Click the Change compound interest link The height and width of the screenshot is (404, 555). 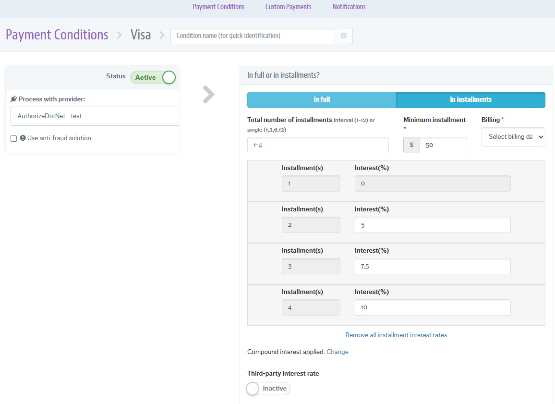[337, 352]
